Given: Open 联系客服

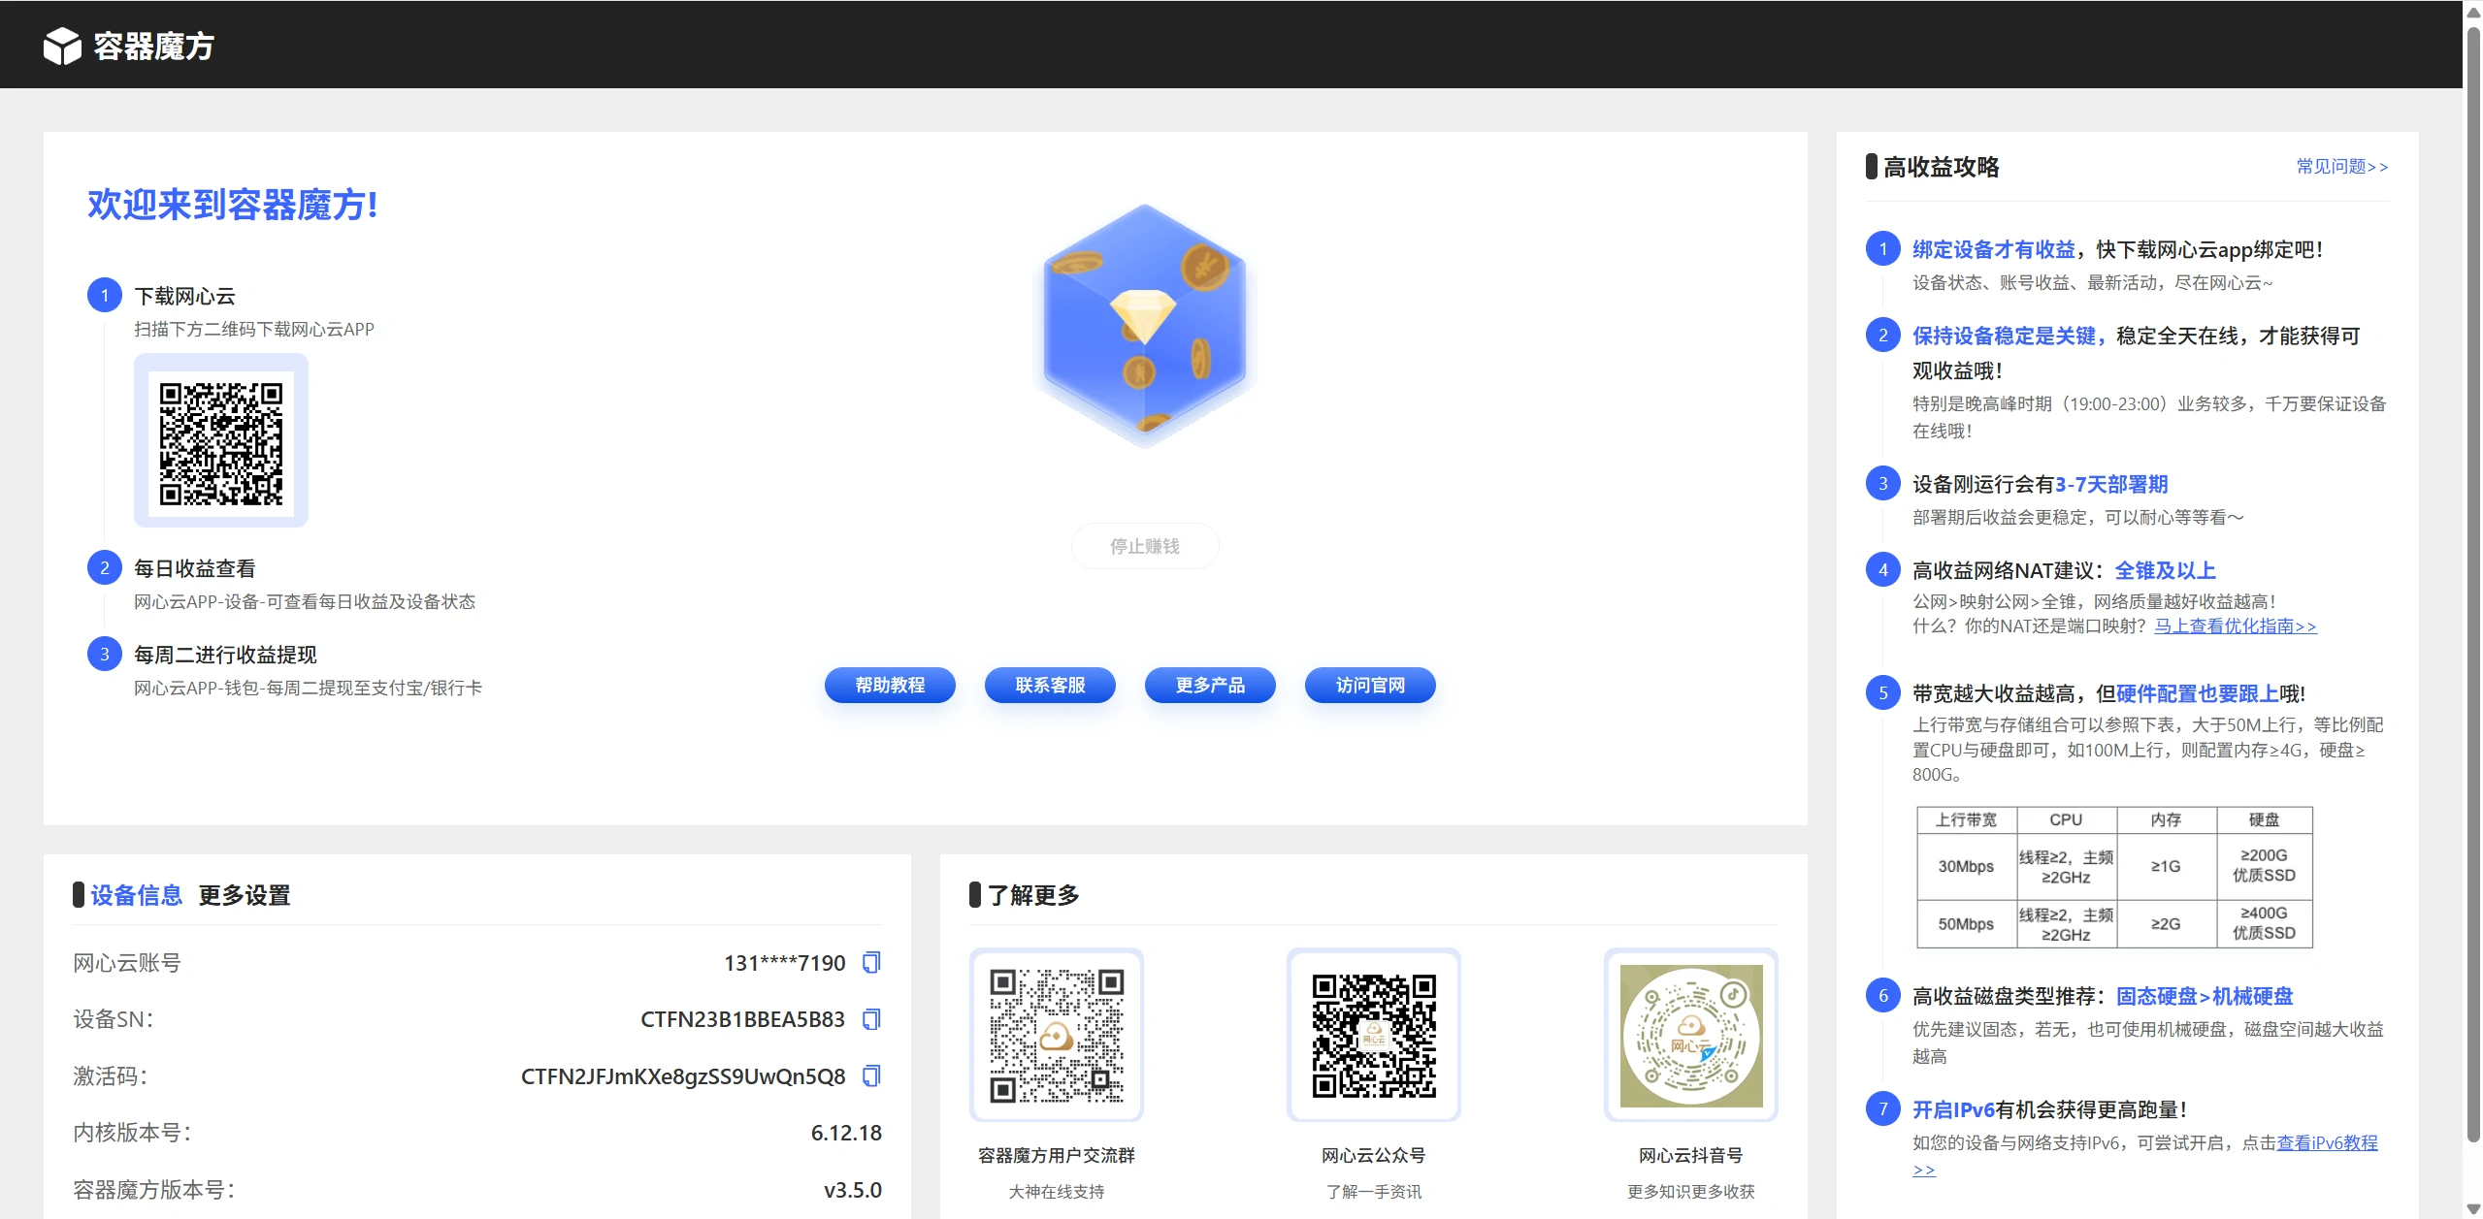Looking at the screenshot, I should [1050, 685].
